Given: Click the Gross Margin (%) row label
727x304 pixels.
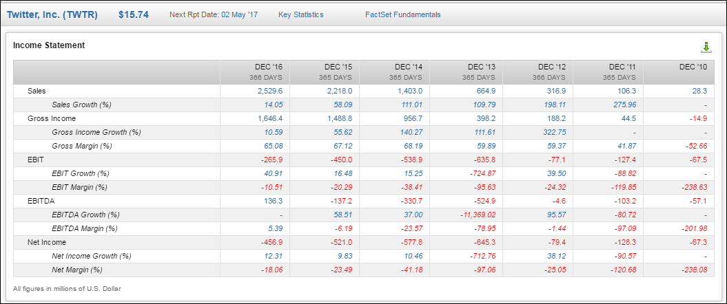Looking at the screenshot, I should [x=81, y=146].
